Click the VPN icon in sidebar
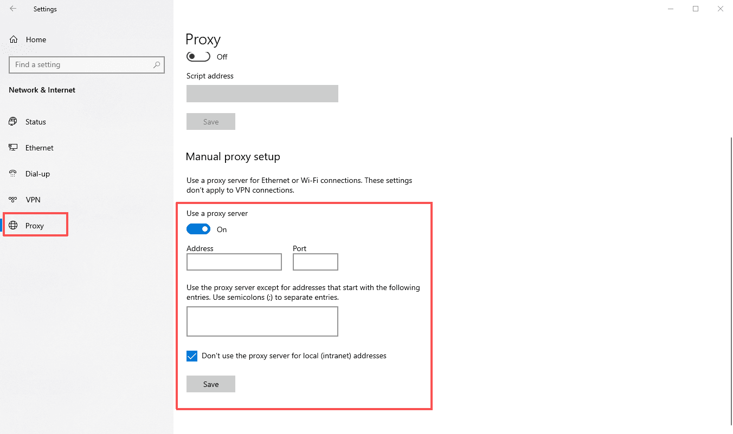The width and height of the screenshot is (733, 434). [12, 199]
